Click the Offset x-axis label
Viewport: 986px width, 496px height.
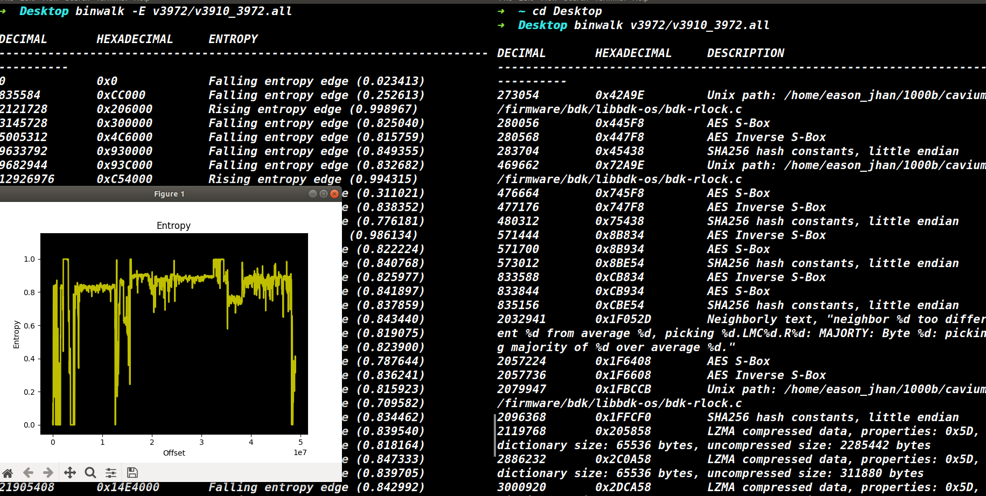174,453
